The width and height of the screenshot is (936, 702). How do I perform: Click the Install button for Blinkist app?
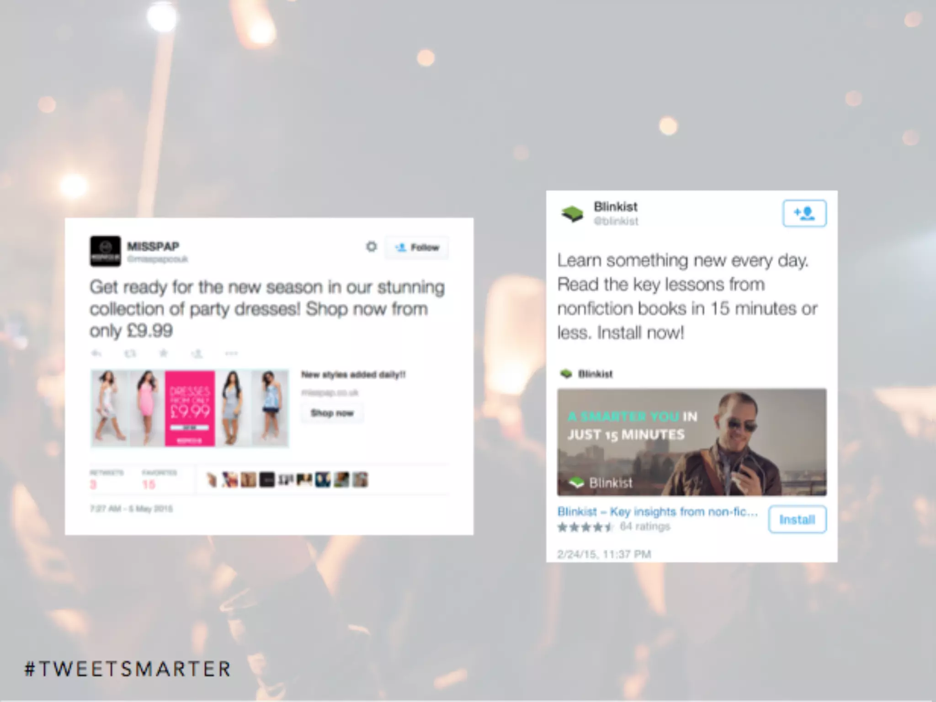pyautogui.click(x=797, y=519)
